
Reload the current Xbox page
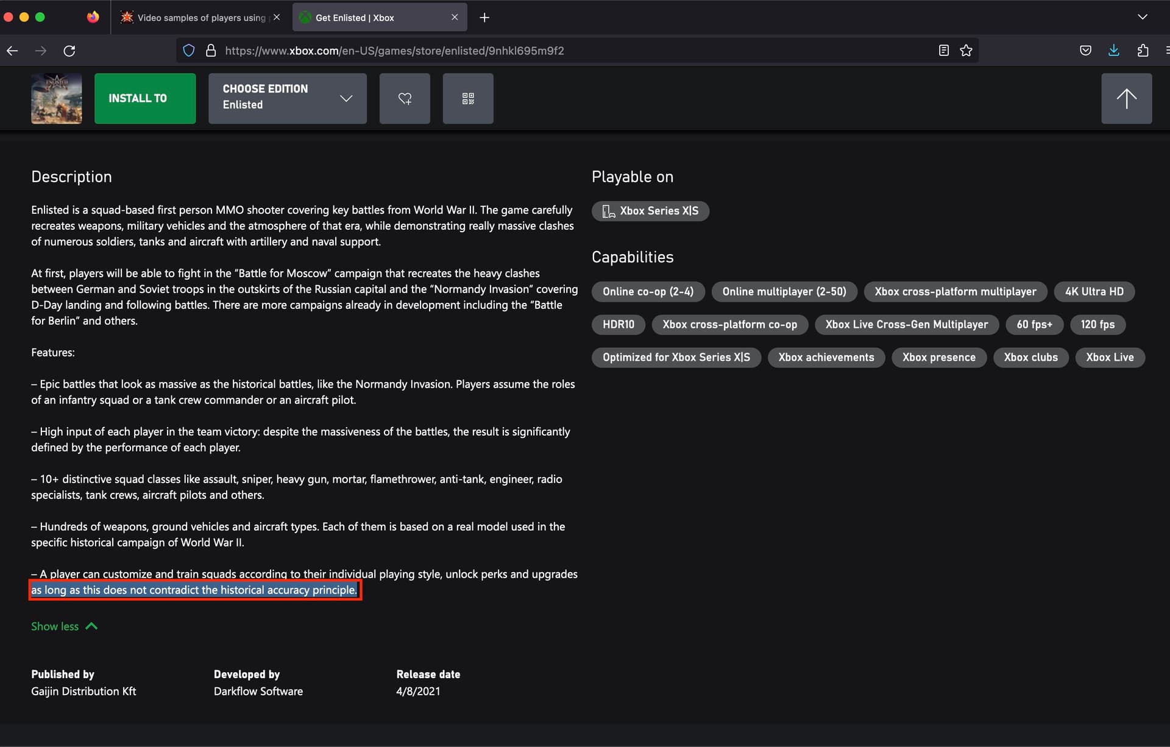coord(69,51)
